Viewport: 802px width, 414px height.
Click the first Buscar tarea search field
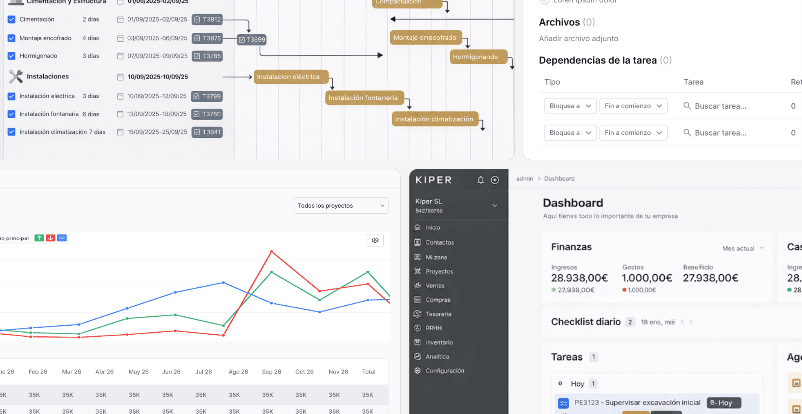720,106
